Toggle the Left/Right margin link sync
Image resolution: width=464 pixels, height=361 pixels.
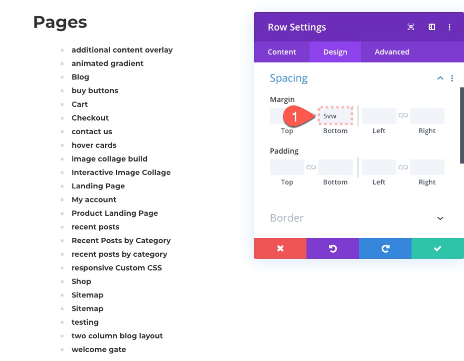click(x=403, y=115)
